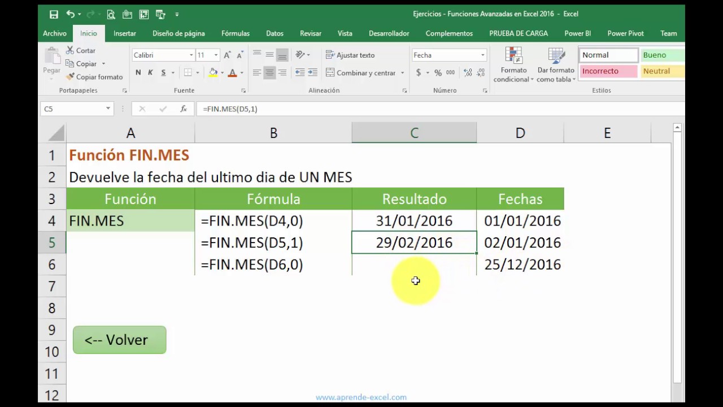Viewport: 723px width, 407px height.
Task: Toggle italic (K) formatting
Action: [x=150, y=72]
